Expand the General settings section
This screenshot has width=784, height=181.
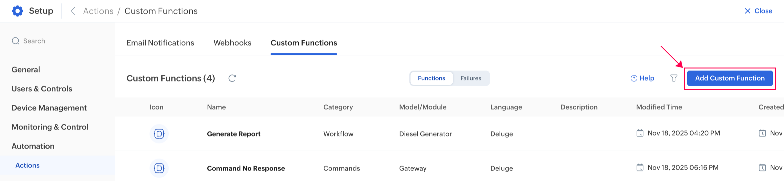click(x=26, y=69)
